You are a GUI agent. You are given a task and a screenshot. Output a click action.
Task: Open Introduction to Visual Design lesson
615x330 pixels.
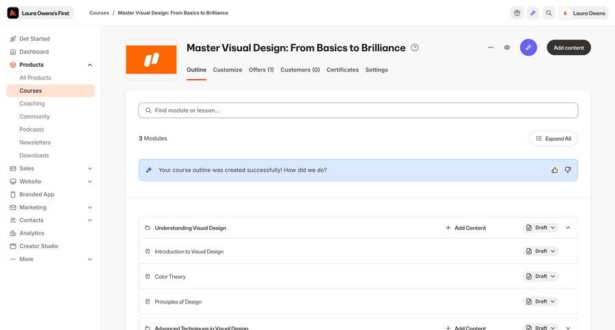coord(189,252)
